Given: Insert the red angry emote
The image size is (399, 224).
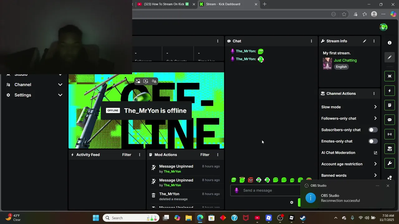Looking at the screenshot, I should coord(251,180).
